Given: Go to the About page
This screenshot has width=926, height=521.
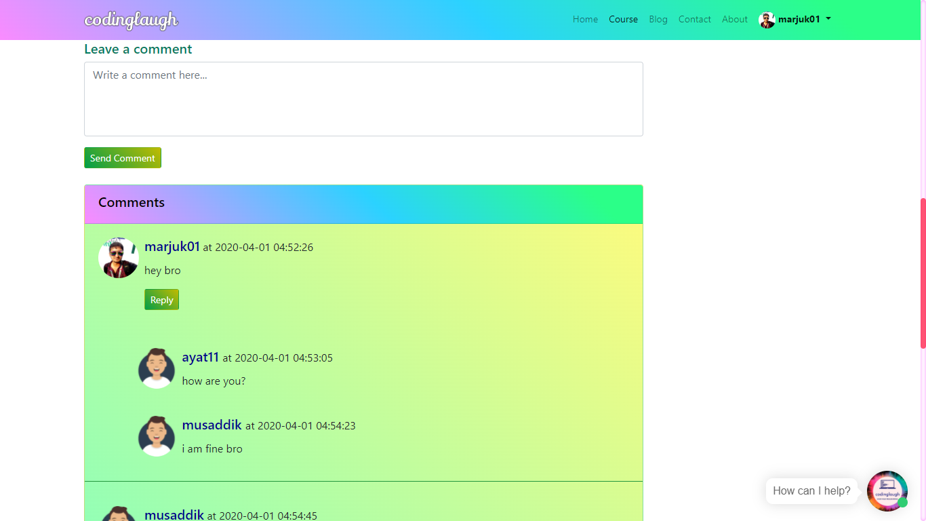Looking at the screenshot, I should click(735, 19).
